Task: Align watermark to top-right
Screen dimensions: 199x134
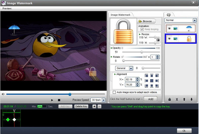Action: click(157, 76)
